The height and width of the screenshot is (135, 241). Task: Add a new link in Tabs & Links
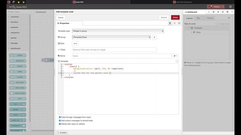(x=228, y=24)
